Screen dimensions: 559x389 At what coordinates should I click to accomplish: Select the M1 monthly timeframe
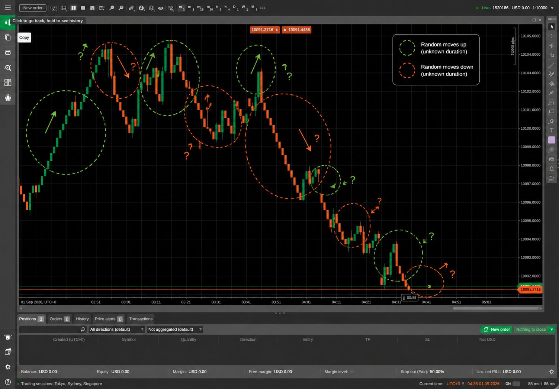pos(254,8)
